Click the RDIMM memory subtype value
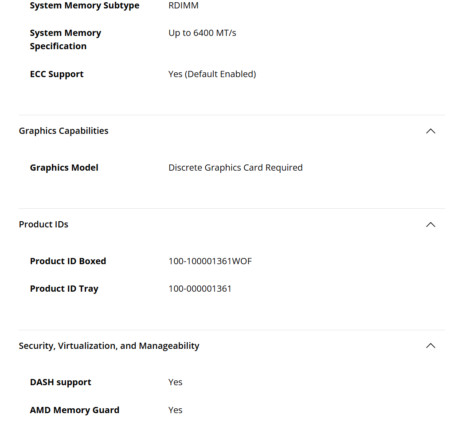Image resolution: width=458 pixels, height=422 pixels. (183, 6)
